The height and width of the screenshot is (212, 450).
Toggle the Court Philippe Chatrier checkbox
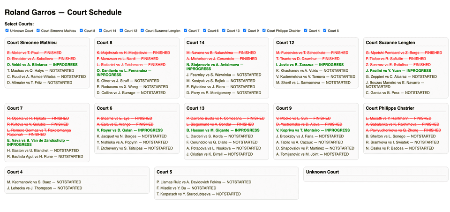coord(264,31)
